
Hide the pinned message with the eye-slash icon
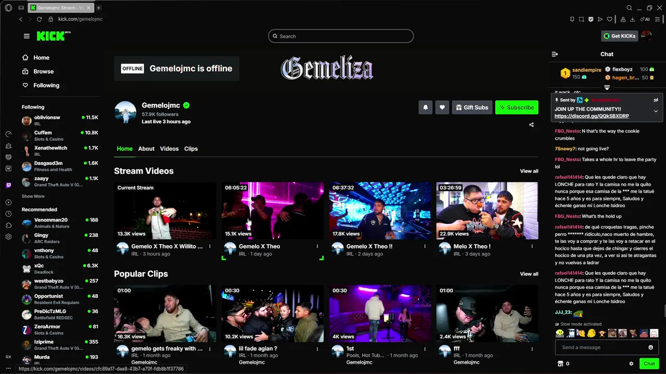click(x=656, y=100)
